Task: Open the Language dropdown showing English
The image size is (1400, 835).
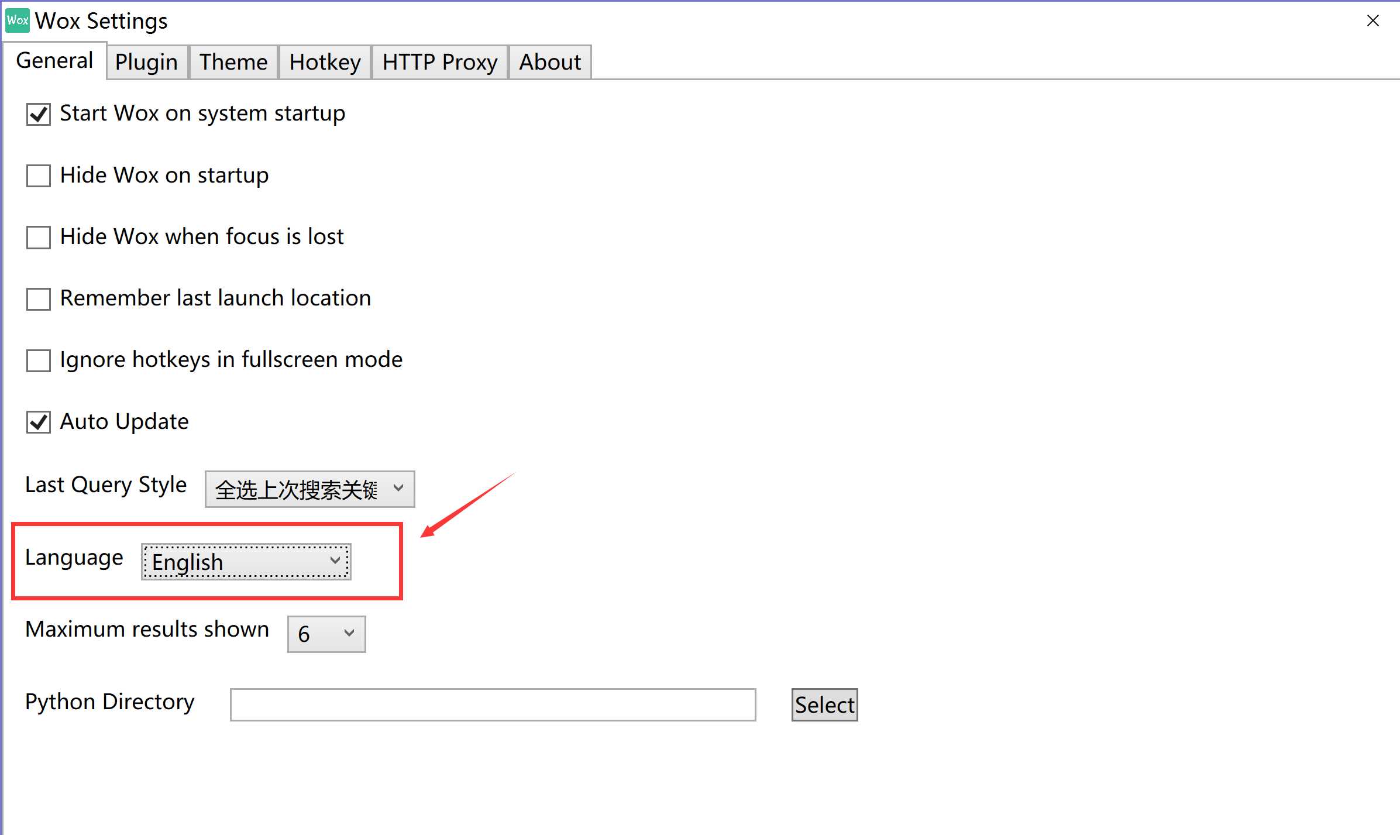Action: click(x=246, y=562)
